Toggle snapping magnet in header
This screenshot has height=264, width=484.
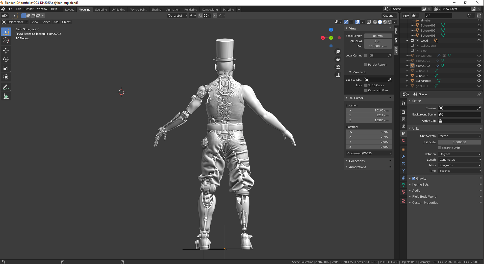click(200, 16)
